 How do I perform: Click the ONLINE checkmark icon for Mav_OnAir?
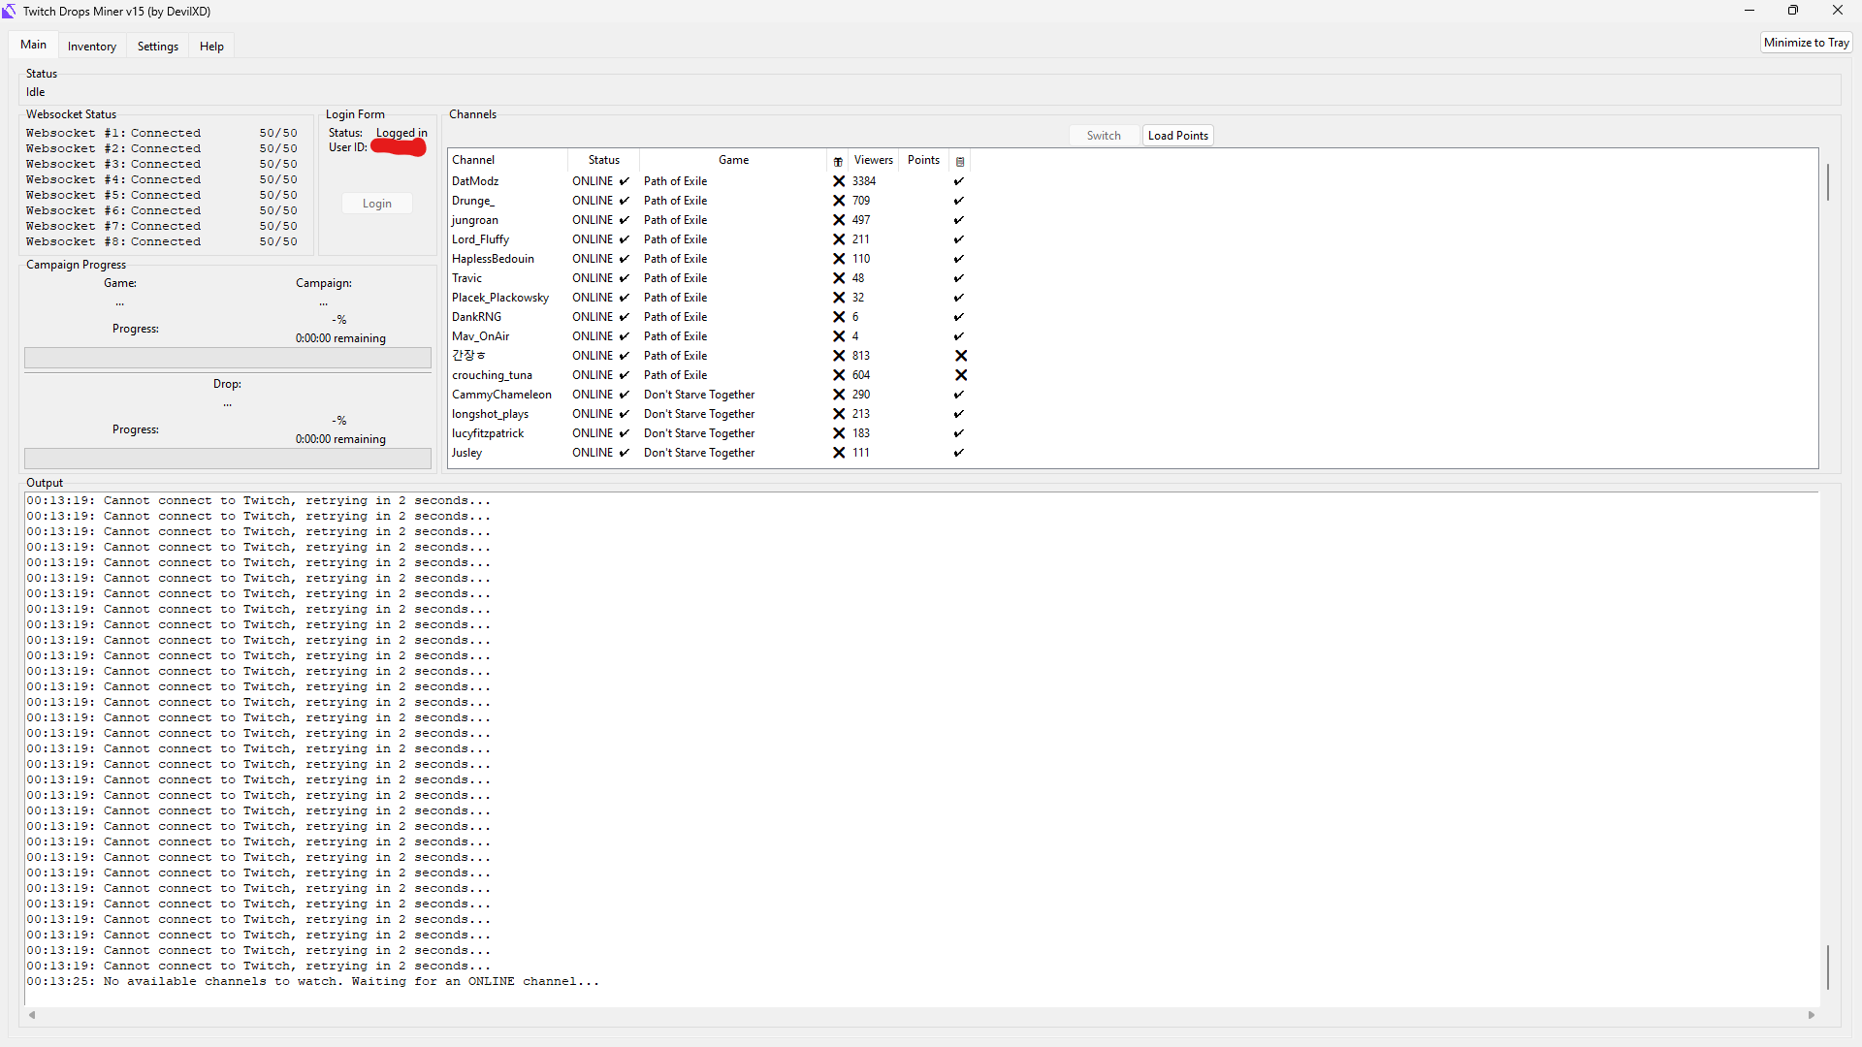point(622,336)
